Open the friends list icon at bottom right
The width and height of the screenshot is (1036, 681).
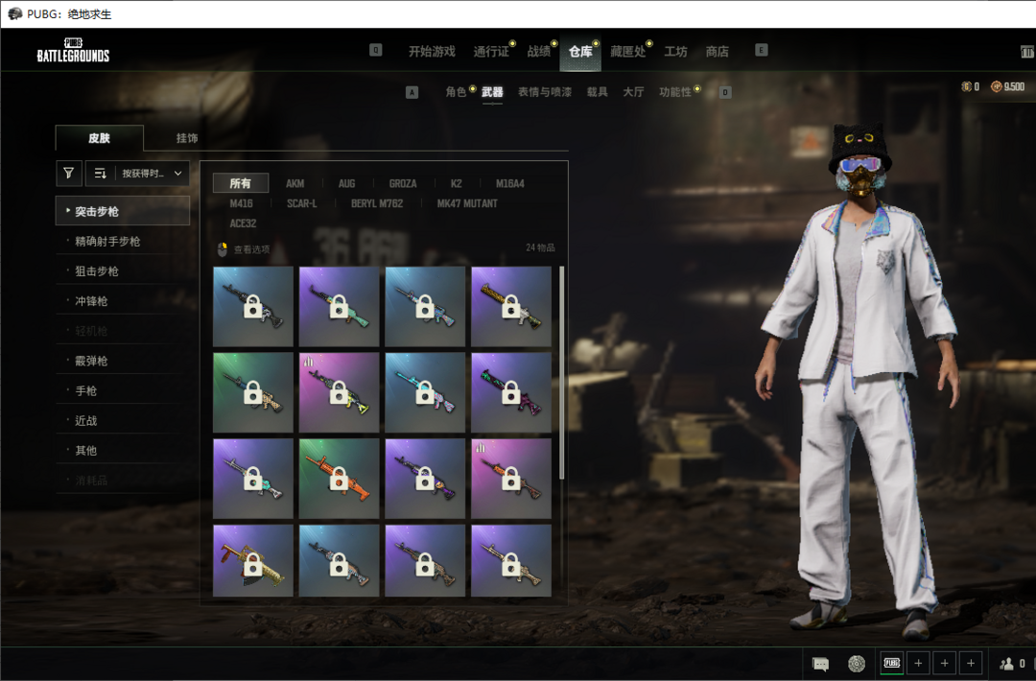[1006, 663]
